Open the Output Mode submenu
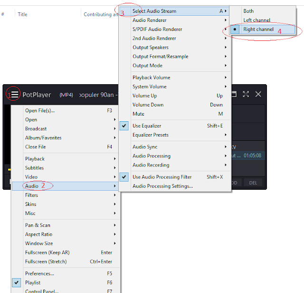 [x=174, y=66]
